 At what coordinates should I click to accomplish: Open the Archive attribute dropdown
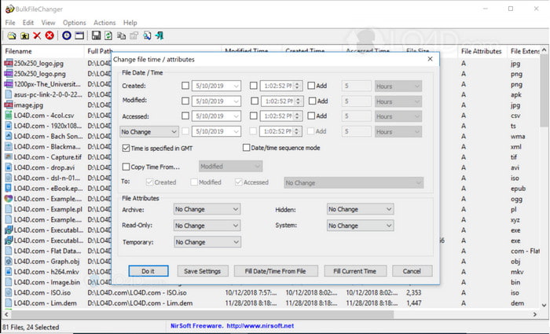point(207,209)
